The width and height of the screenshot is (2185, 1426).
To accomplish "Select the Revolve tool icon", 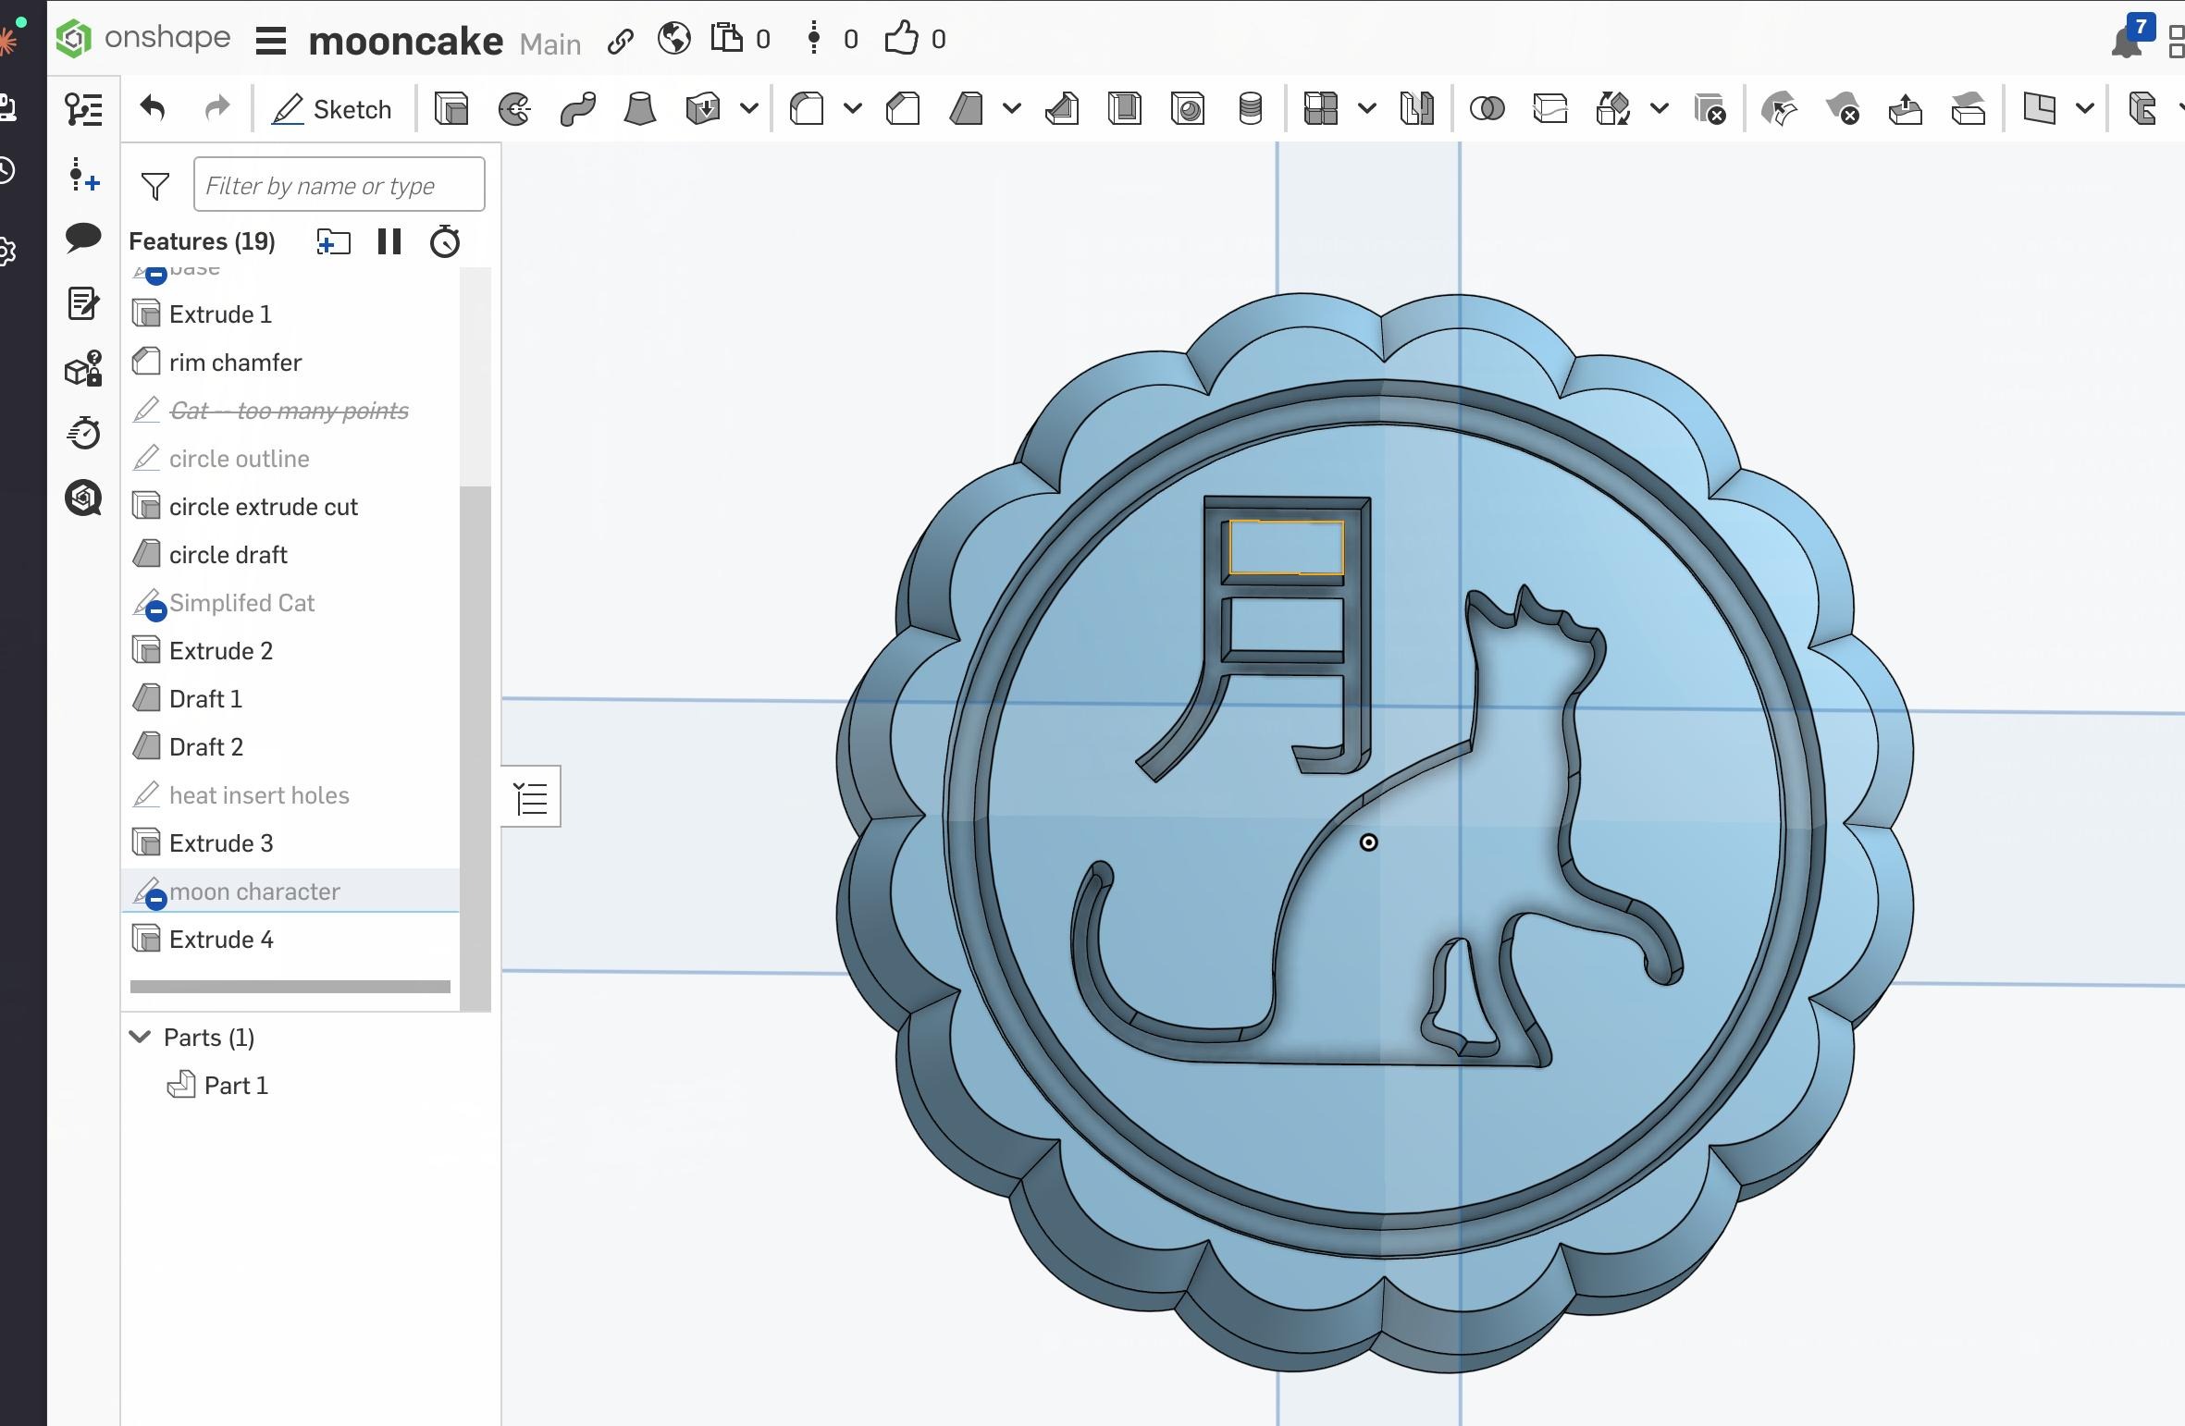I will tap(514, 109).
